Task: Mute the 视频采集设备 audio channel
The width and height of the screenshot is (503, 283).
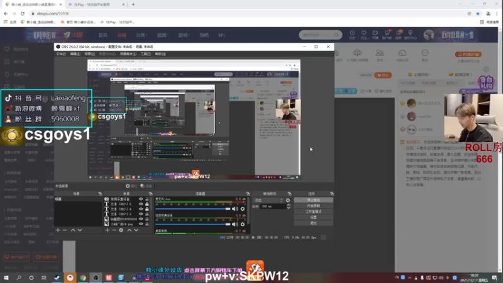Action: (235, 225)
